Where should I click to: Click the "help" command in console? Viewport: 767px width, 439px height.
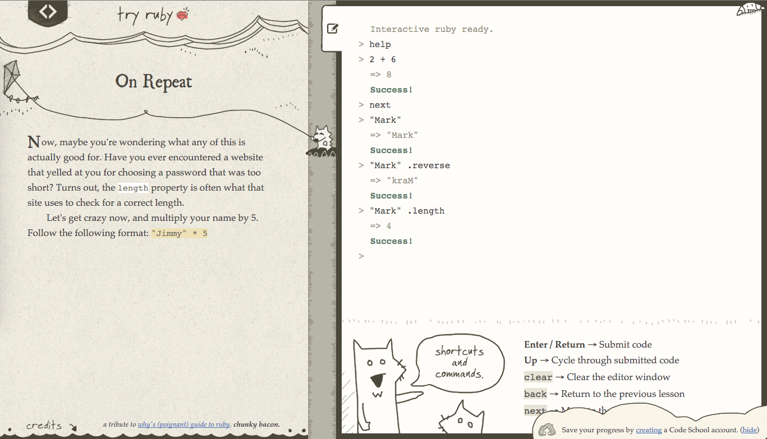click(380, 44)
